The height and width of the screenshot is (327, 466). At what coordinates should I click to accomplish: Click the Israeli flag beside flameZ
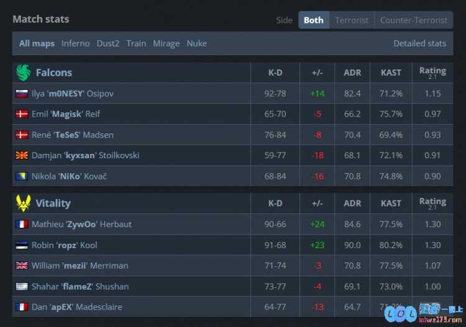(x=22, y=286)
